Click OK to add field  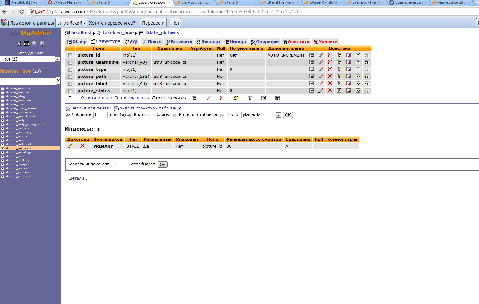pos(288,115)
